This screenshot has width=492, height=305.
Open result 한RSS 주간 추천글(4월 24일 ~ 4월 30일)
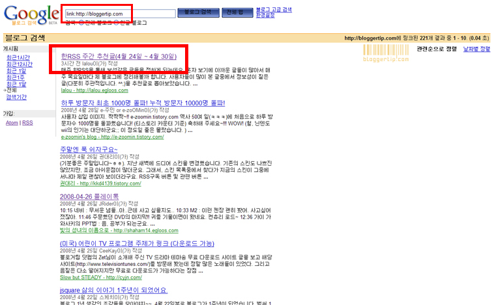119,57
